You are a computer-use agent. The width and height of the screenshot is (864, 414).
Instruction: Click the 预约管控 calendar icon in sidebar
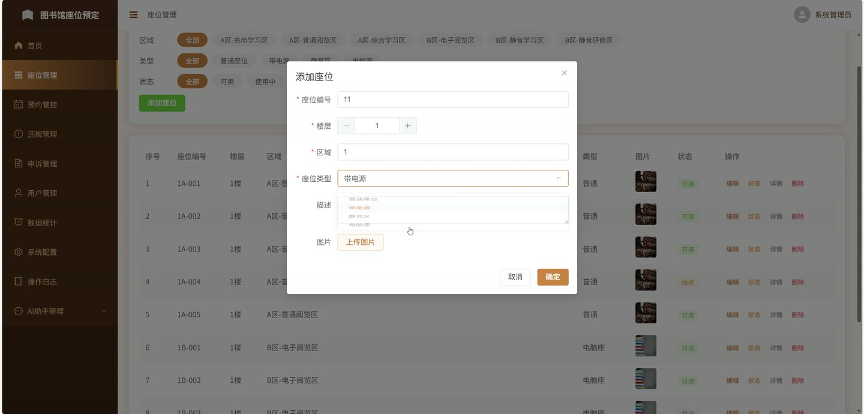18,104
